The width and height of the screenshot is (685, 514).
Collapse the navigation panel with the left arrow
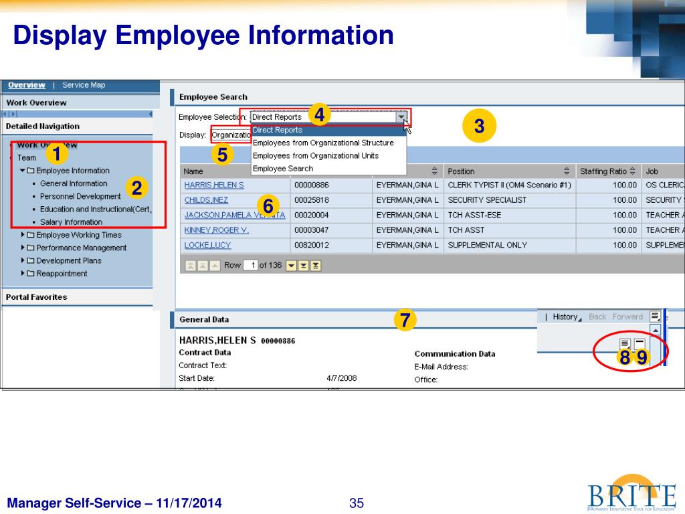(151, 114)
